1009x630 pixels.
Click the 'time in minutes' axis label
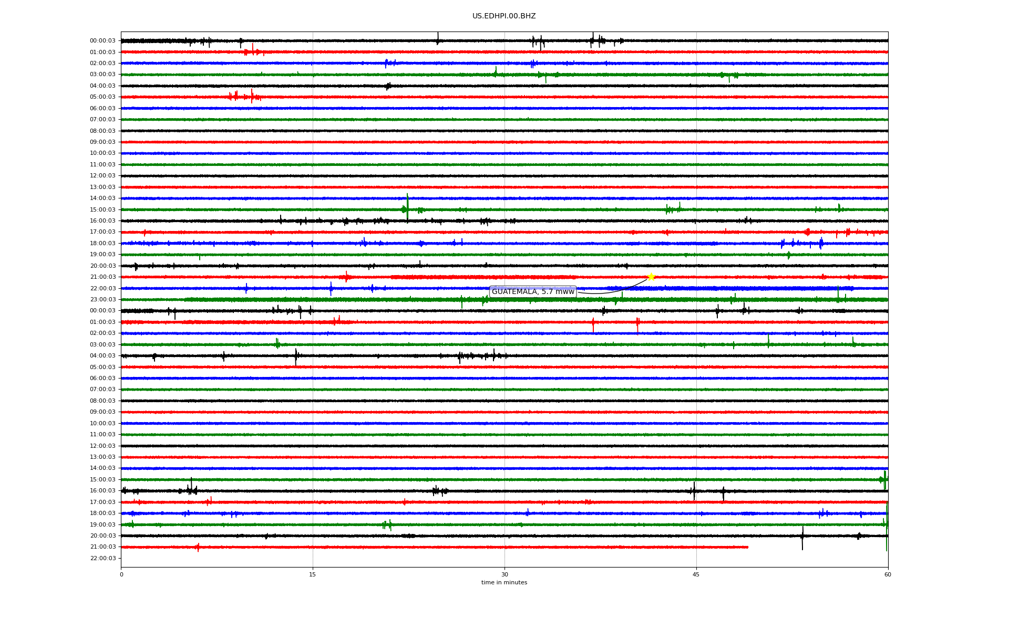tap(504, 583)
